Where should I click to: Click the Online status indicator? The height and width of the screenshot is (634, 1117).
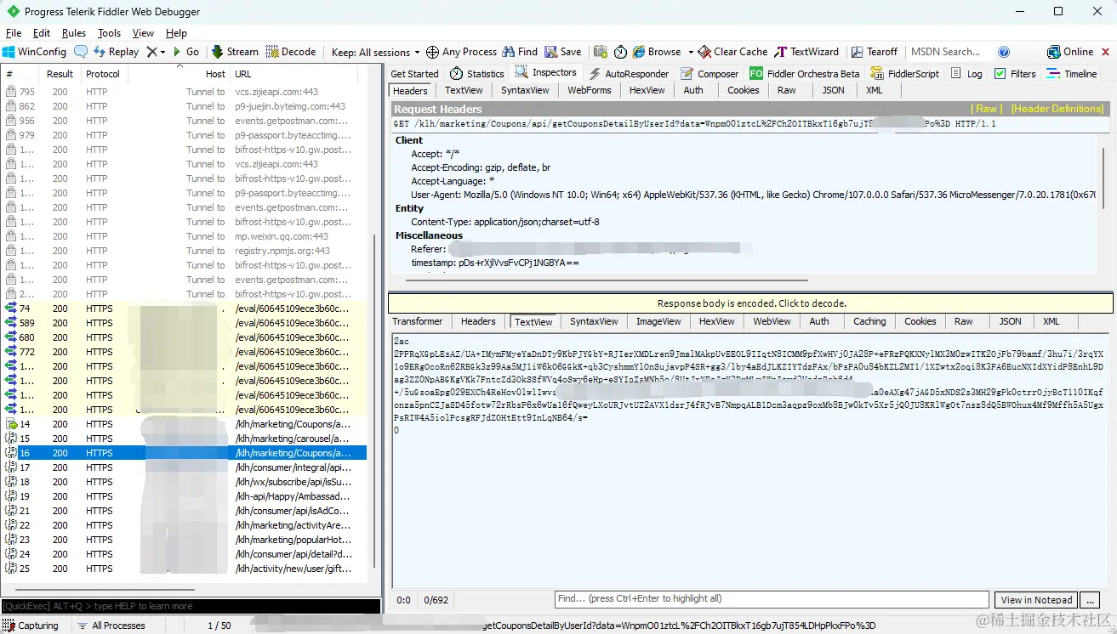click(1070, 52)
